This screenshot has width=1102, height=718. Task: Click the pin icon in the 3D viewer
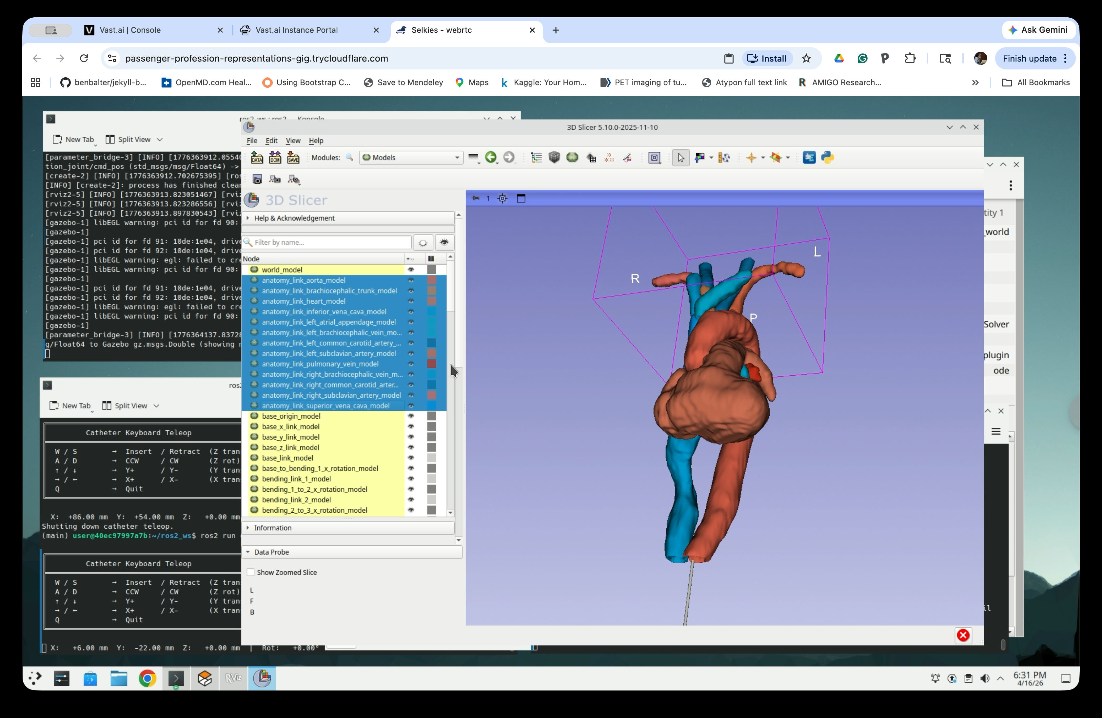pyautogui.click(x=476, y=198)
